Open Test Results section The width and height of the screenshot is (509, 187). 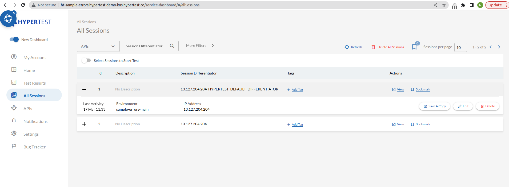click(34, 83)
